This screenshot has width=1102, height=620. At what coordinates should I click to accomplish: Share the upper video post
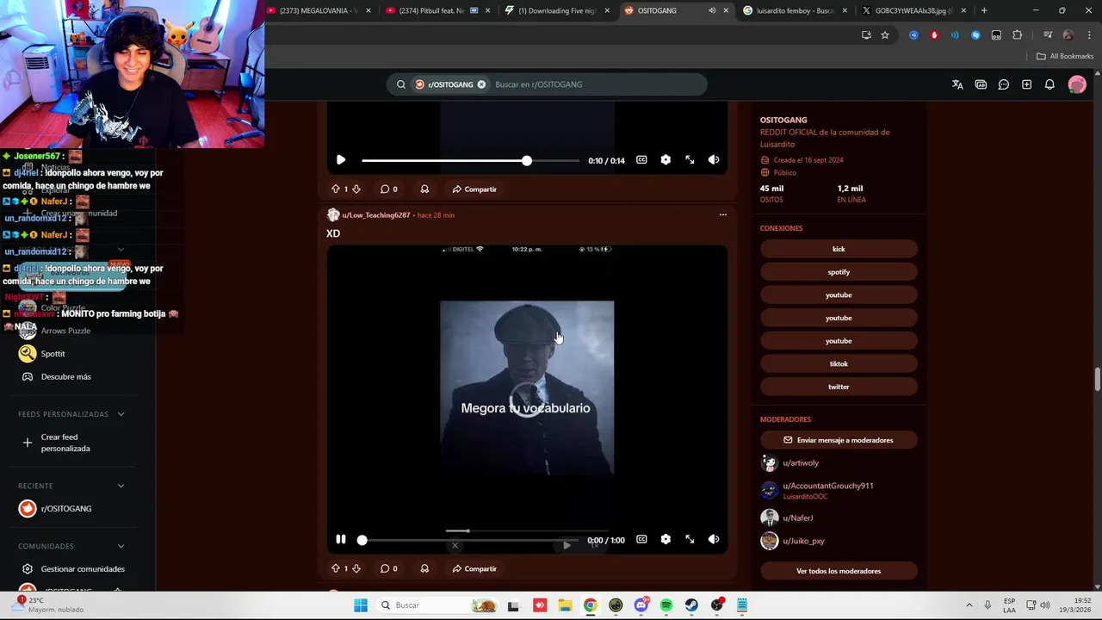click(474, 189)
